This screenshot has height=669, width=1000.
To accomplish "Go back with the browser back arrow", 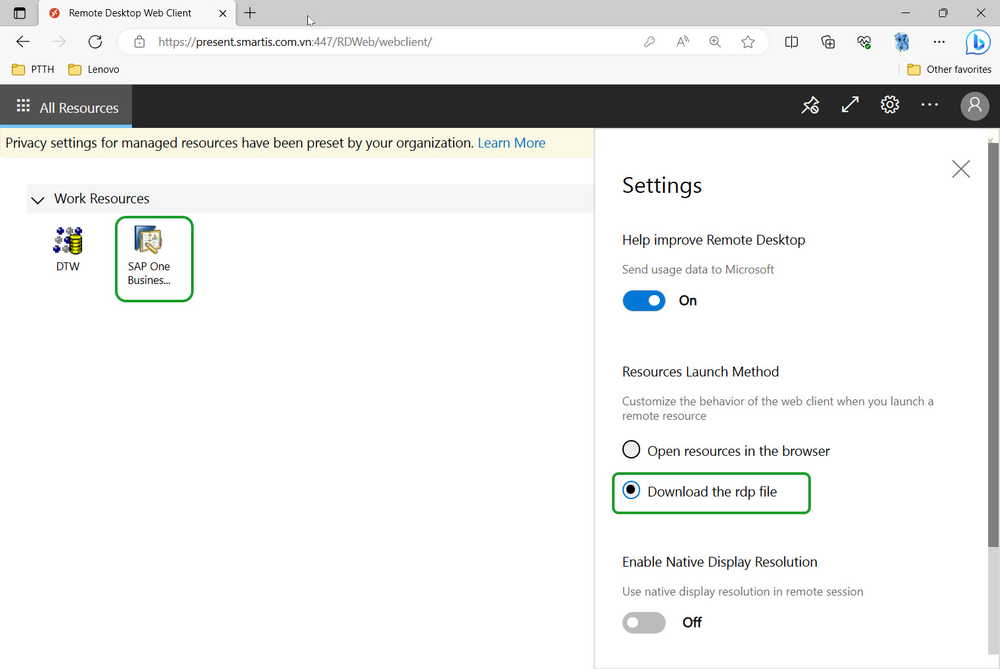I will (x=23, y=42).
